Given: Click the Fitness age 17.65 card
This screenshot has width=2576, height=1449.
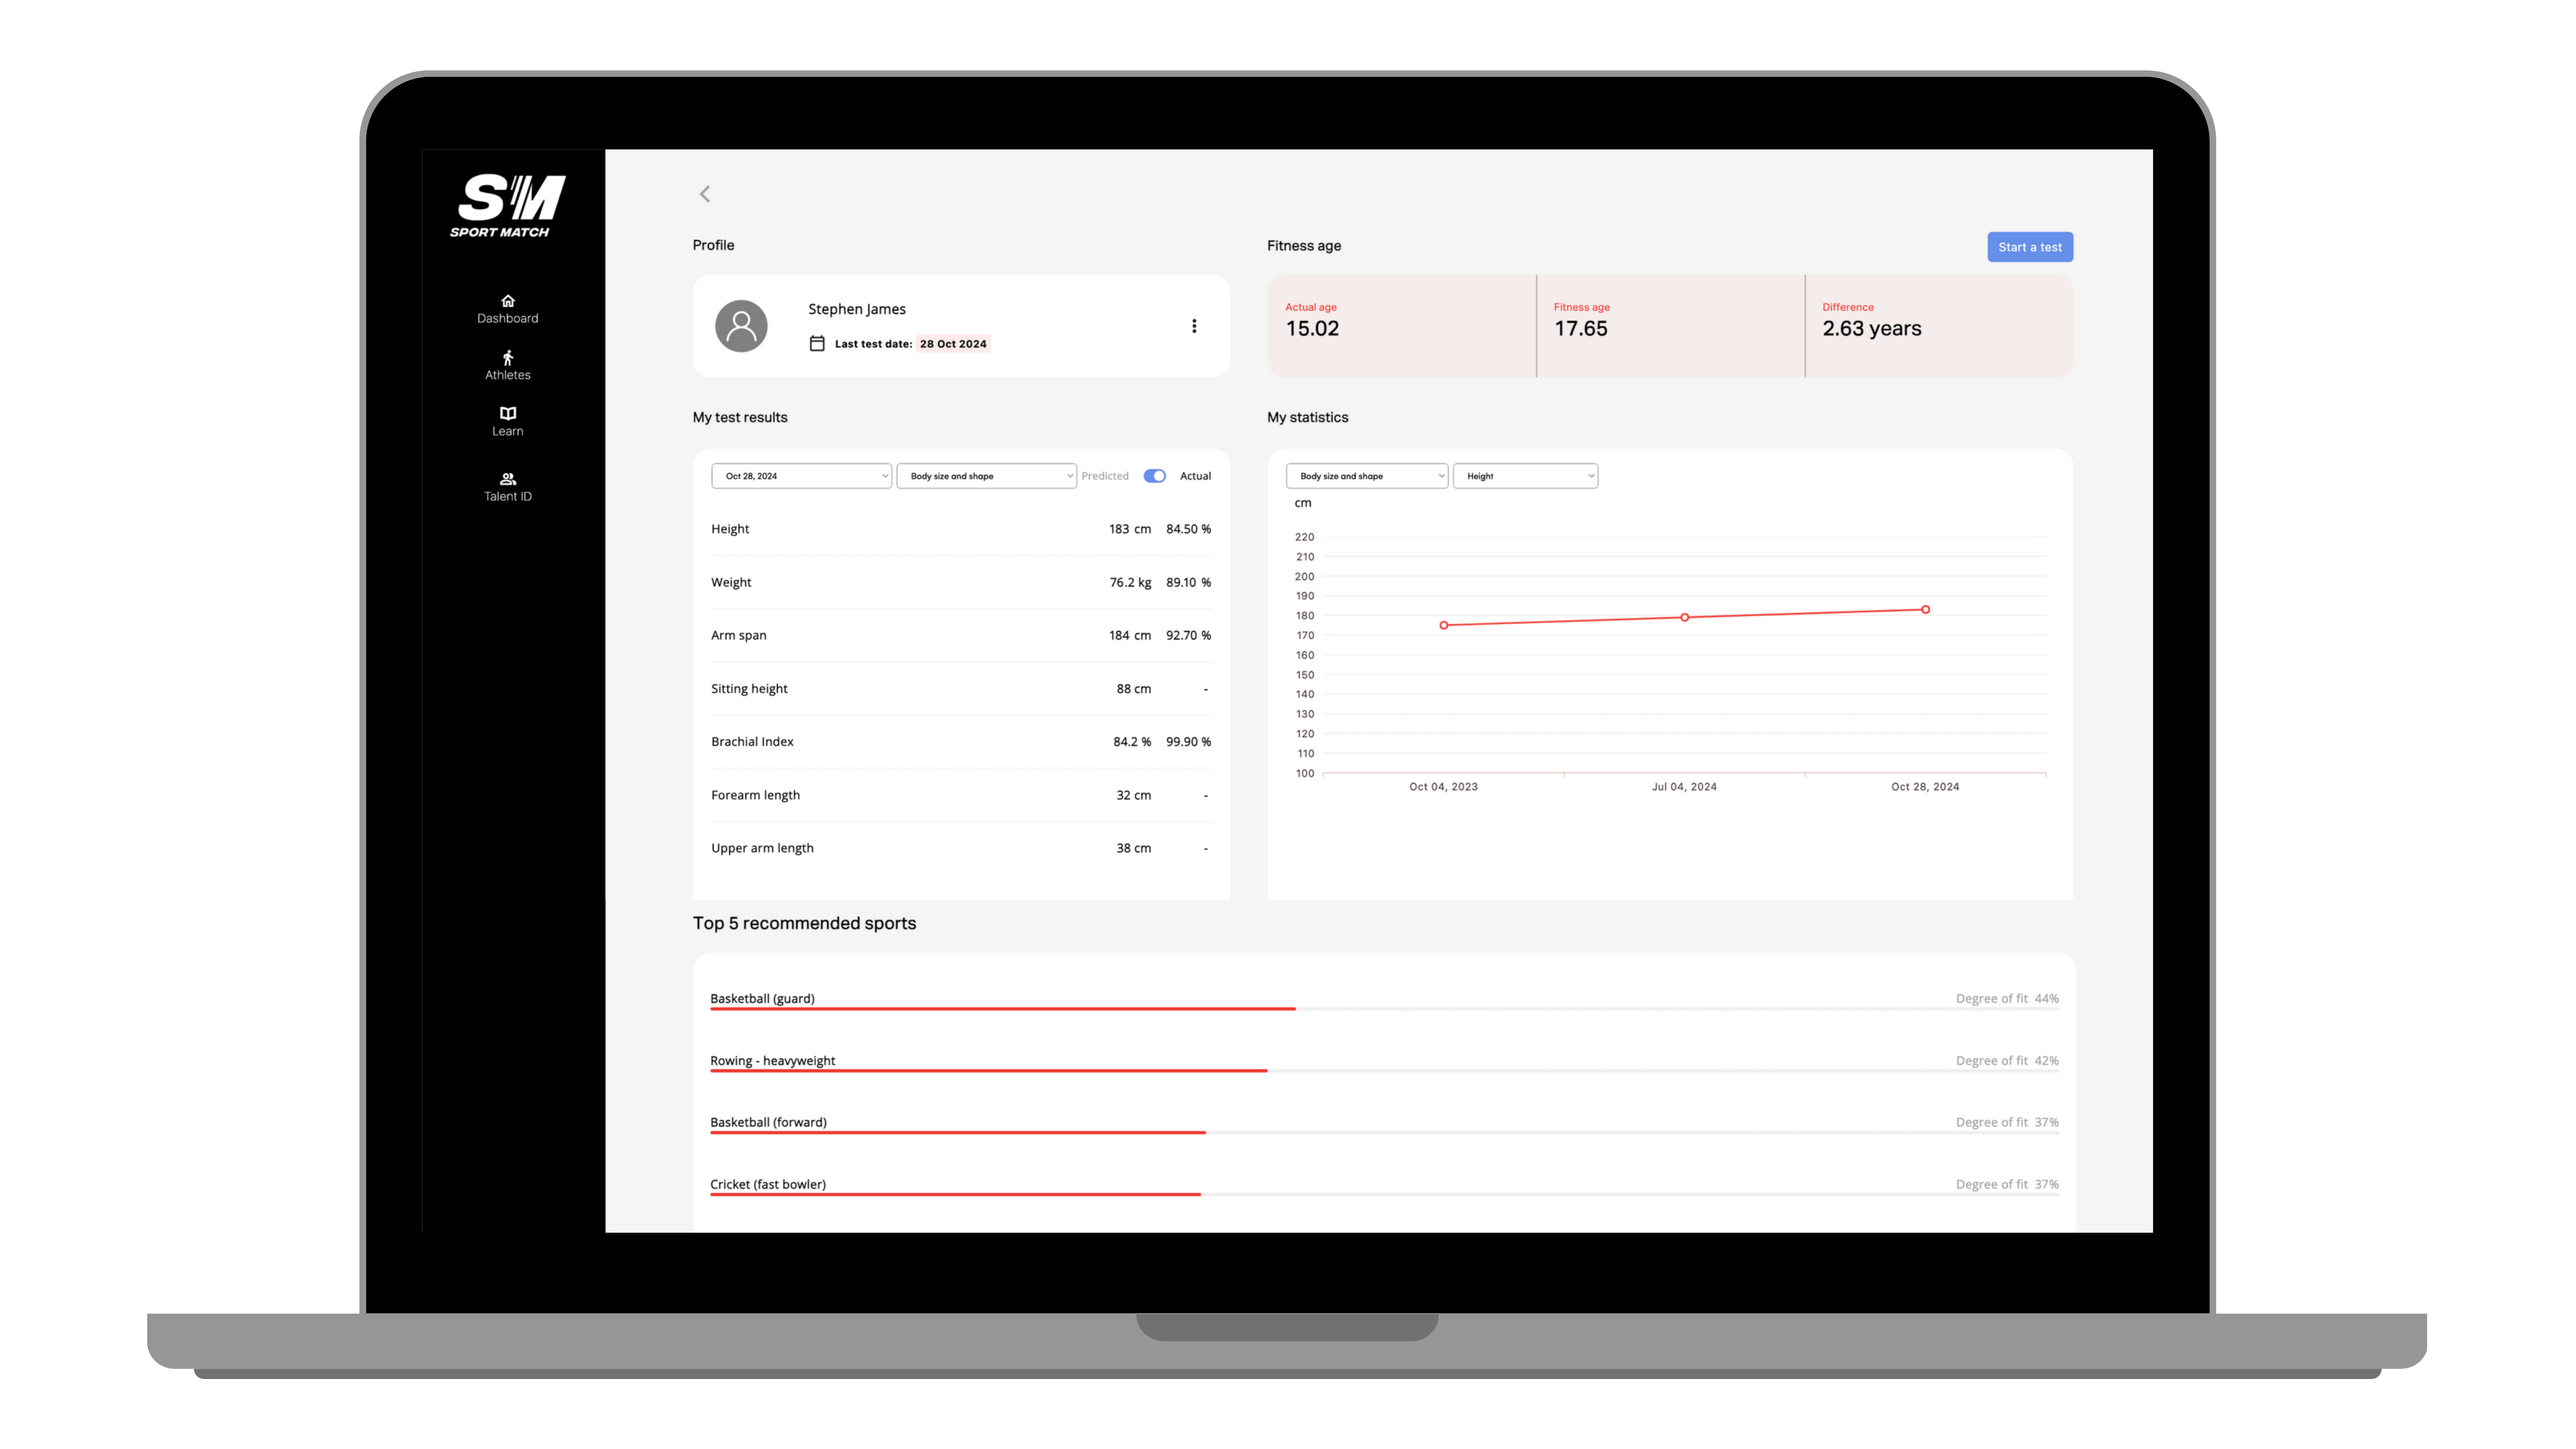Looking at the screenshot, I should (x=1670, y=326).
